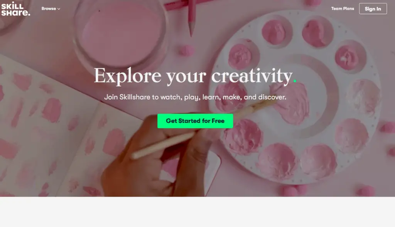
Task: Expand the chevron next to Browse
Action: 59,9
